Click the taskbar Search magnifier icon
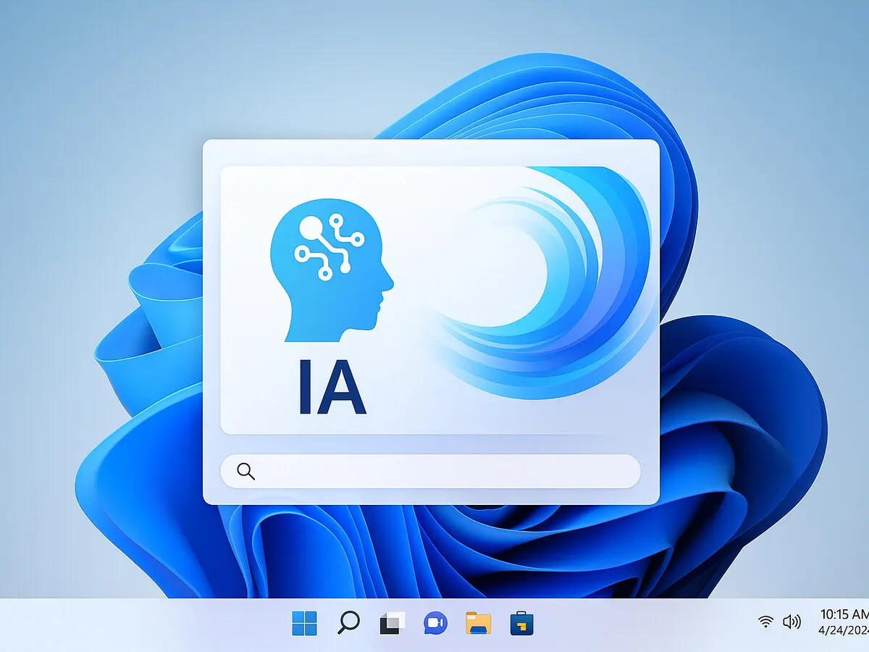The image size is (869, 652). 348,623
